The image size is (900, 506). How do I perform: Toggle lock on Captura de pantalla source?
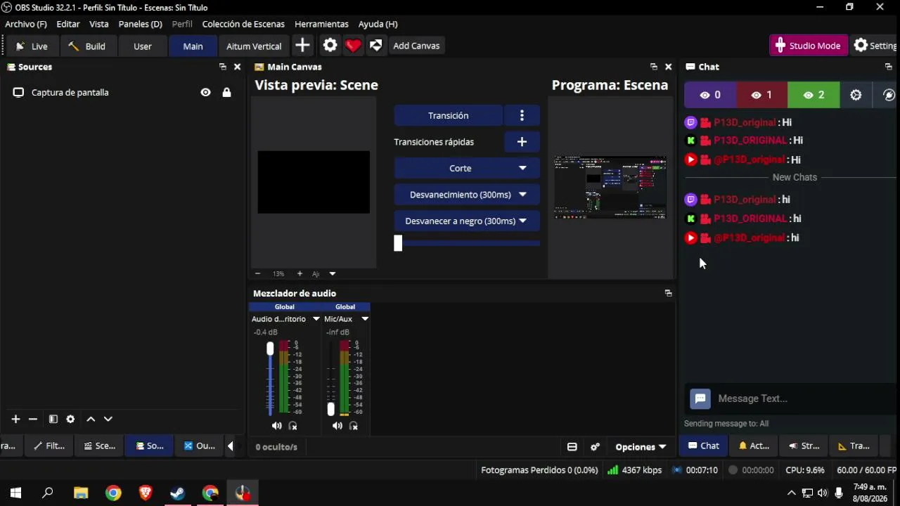[x=226, y=92]
